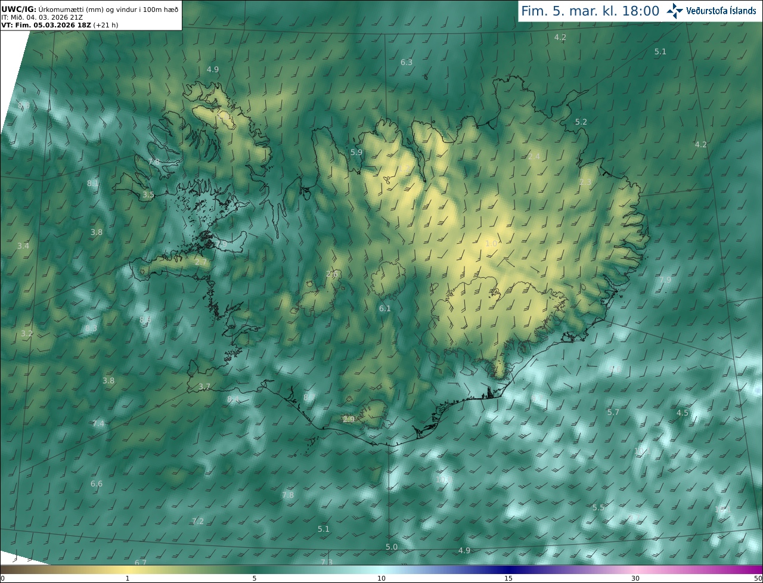The width and height of the screenshot is (763, 583).
Task: Click the '5.0' value near the bottom
Action: (x=392, y=547)
